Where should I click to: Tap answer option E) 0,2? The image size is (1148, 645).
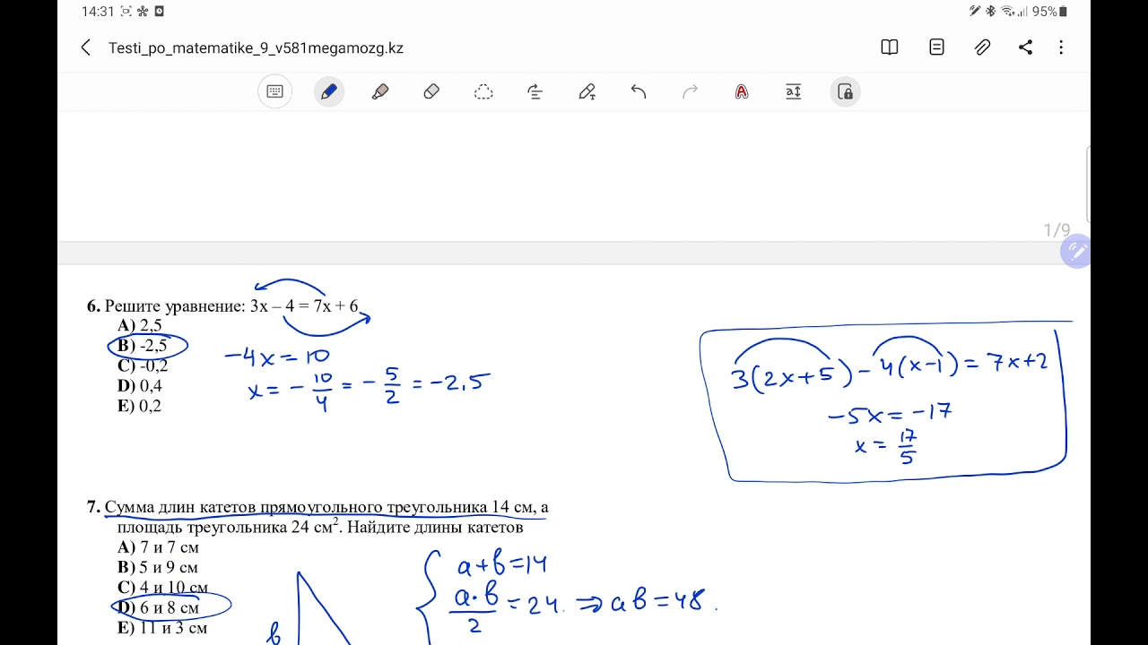[139, 406]
